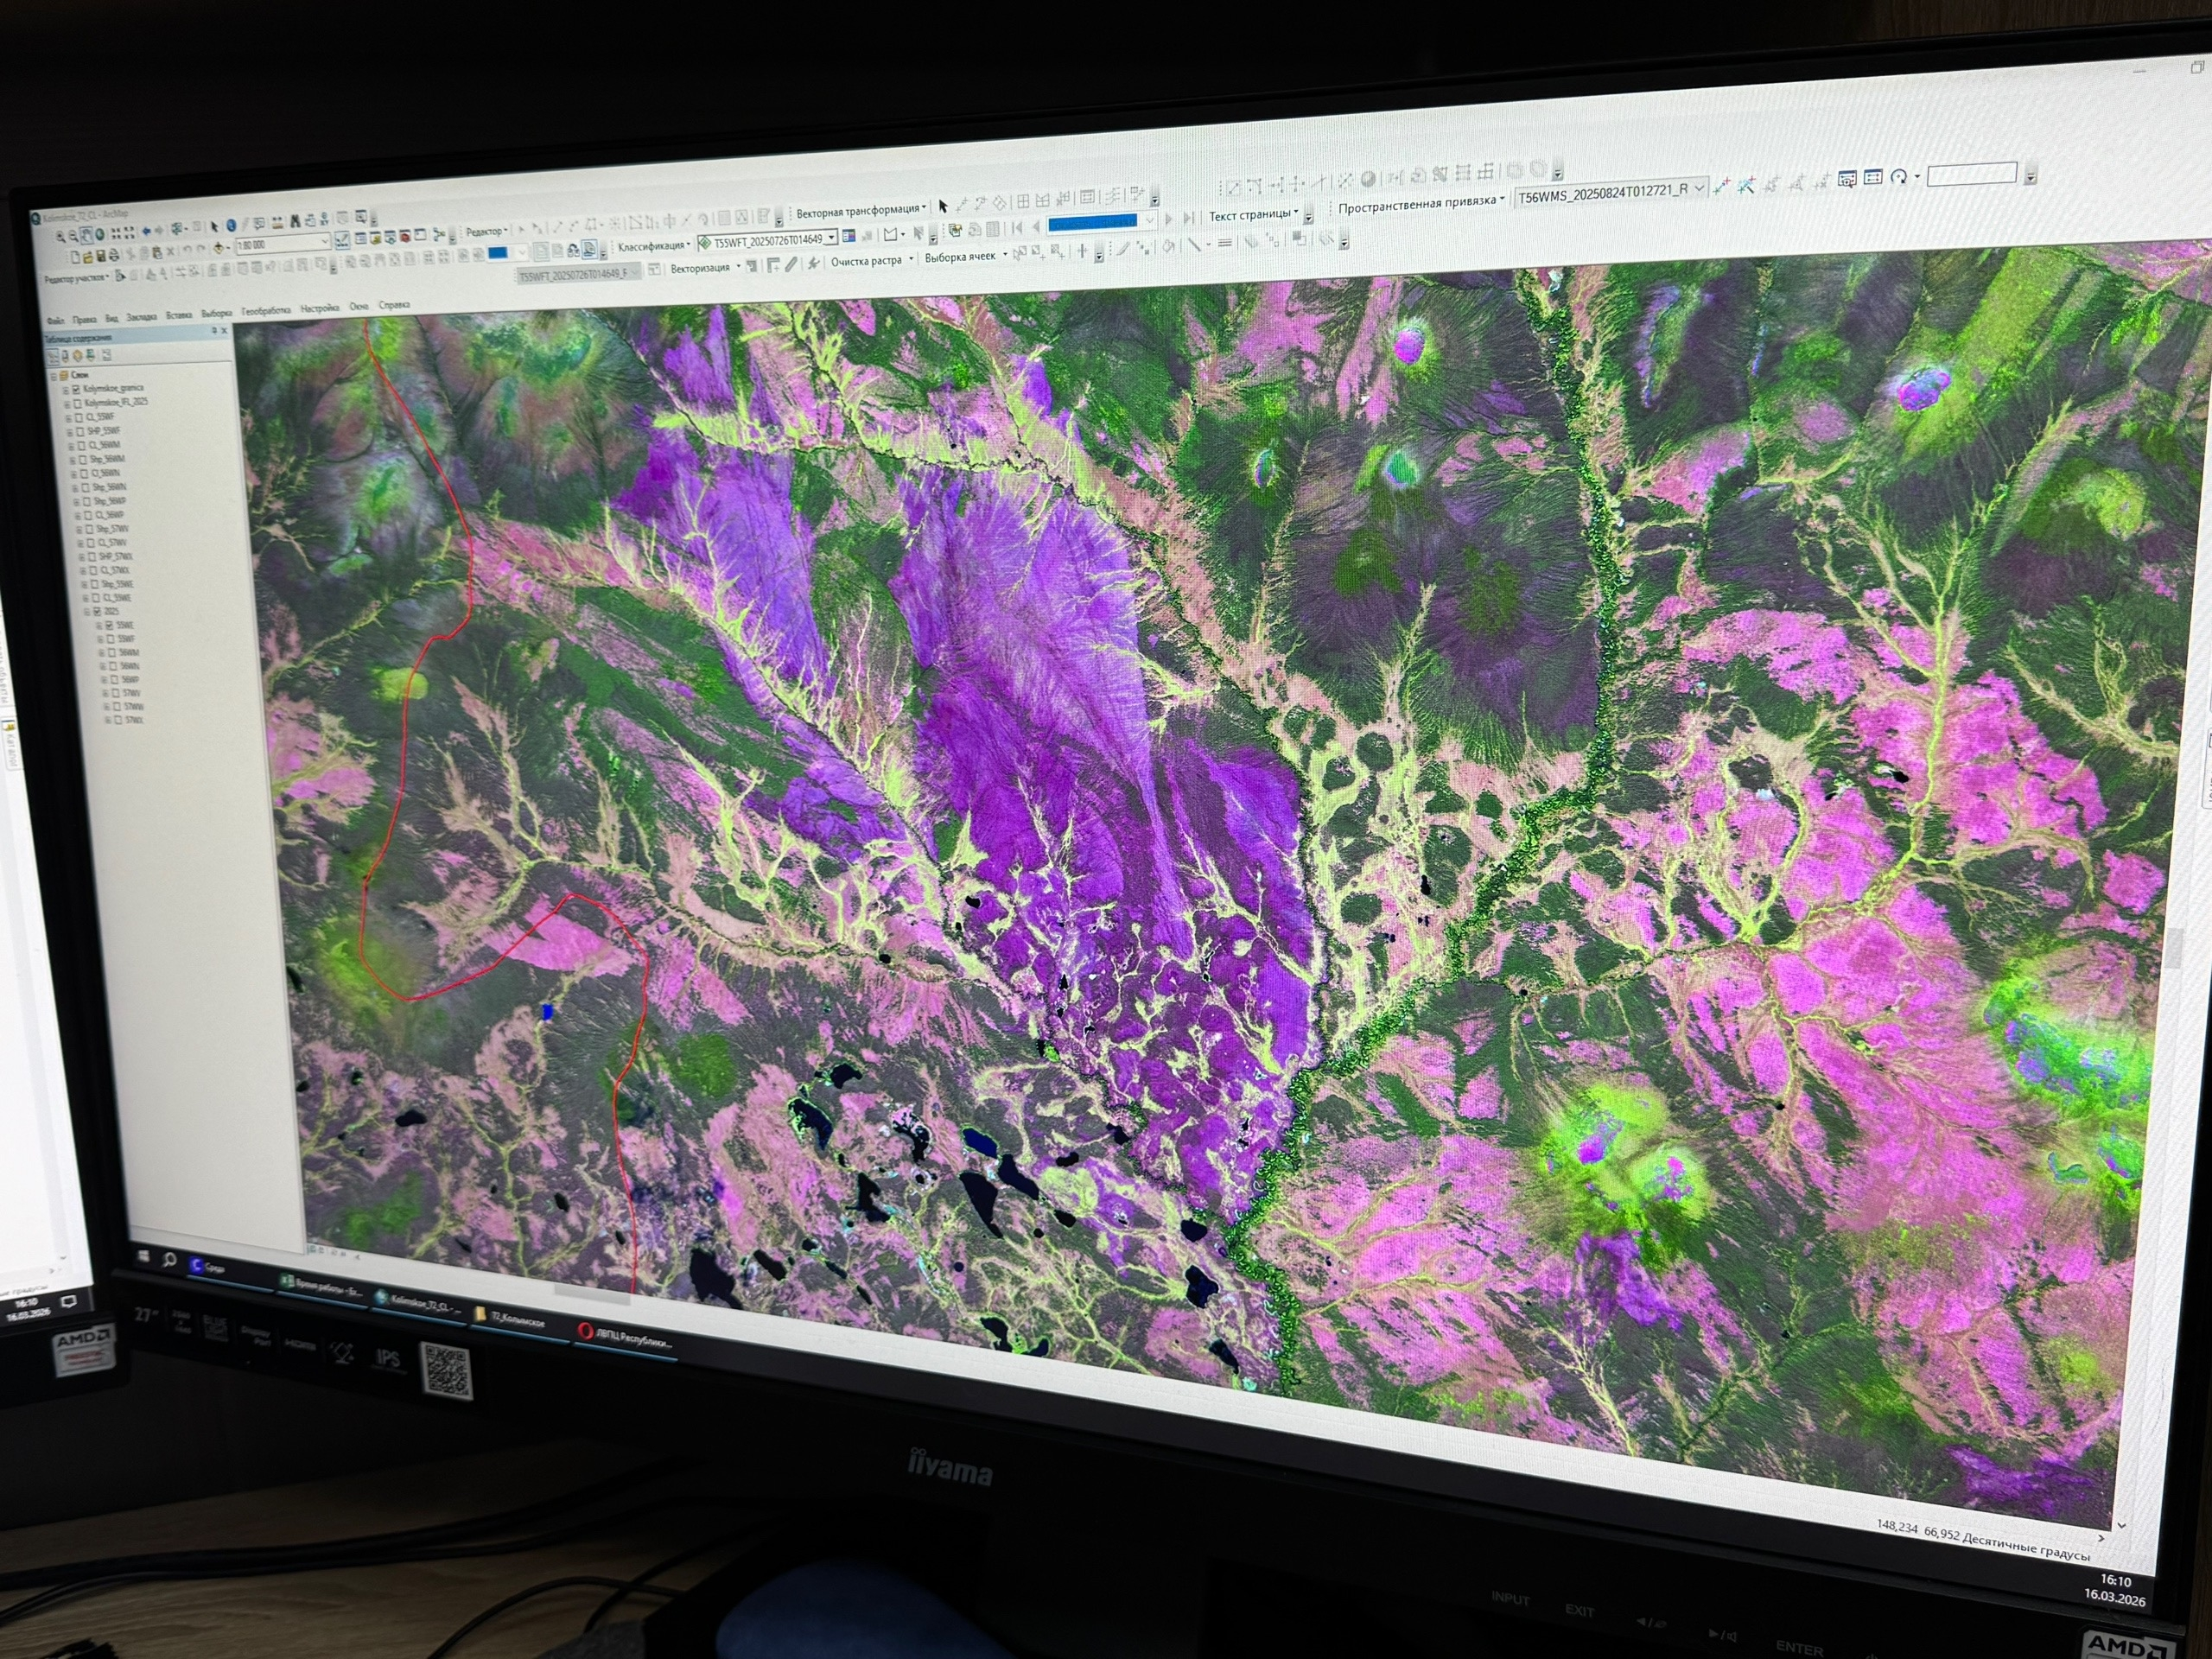Open the map scale 1:80 000 dropdown
Viewport: 2212px width, 1659px height.
[x=325, y=242]
